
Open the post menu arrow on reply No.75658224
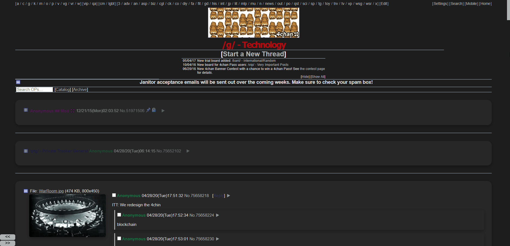pyautogui.click(x=217, y=215)
